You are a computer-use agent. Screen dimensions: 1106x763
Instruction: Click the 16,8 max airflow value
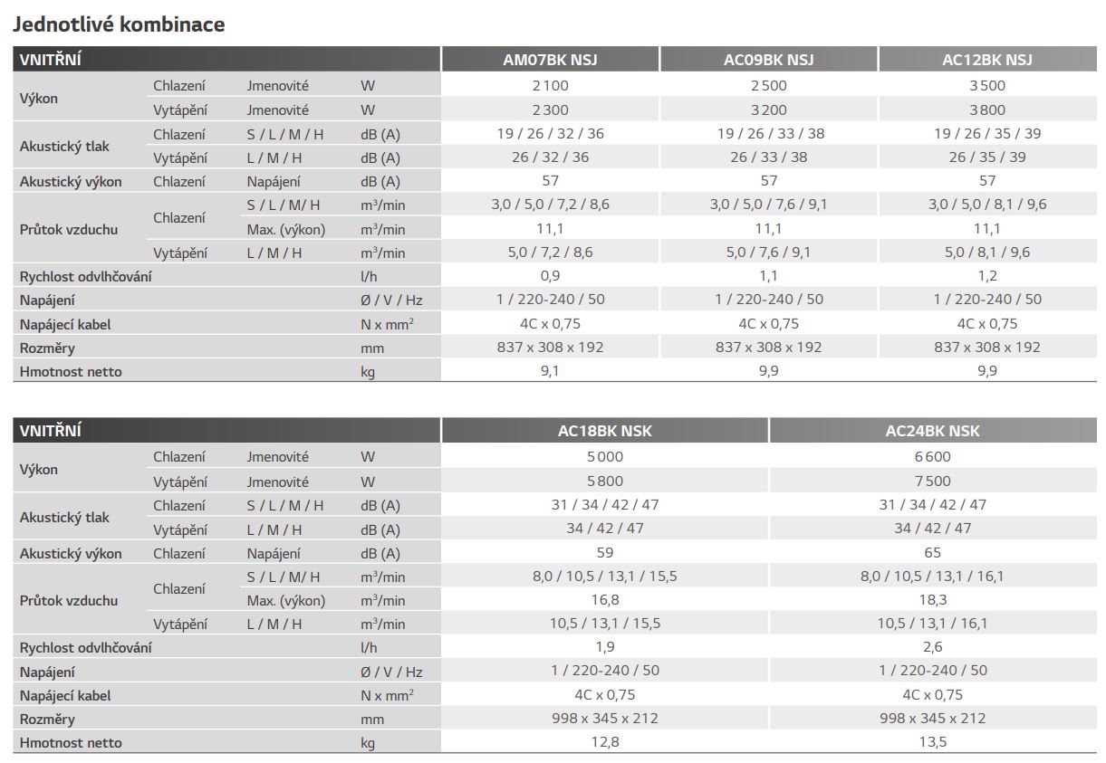[x=604, y=600]
